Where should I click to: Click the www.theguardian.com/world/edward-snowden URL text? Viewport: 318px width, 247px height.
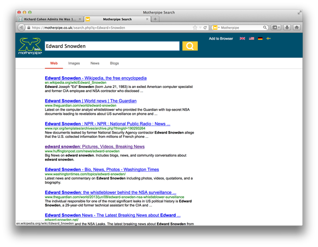80,105
